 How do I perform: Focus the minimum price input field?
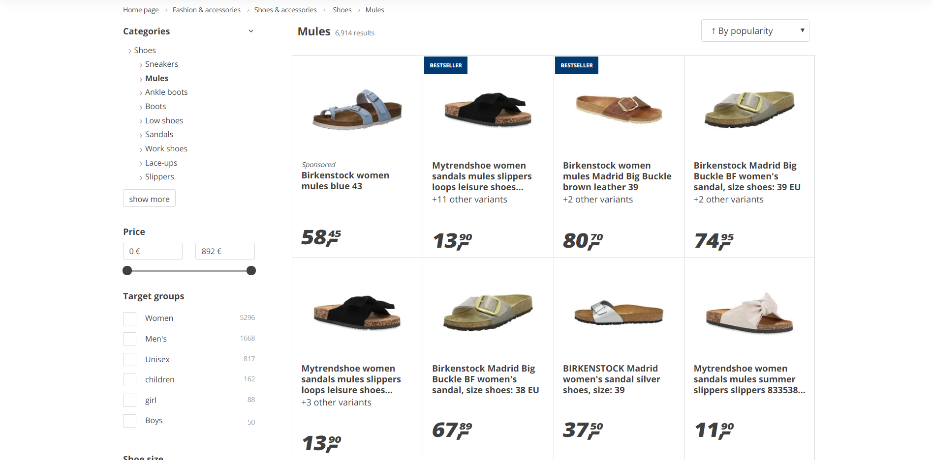153,251
